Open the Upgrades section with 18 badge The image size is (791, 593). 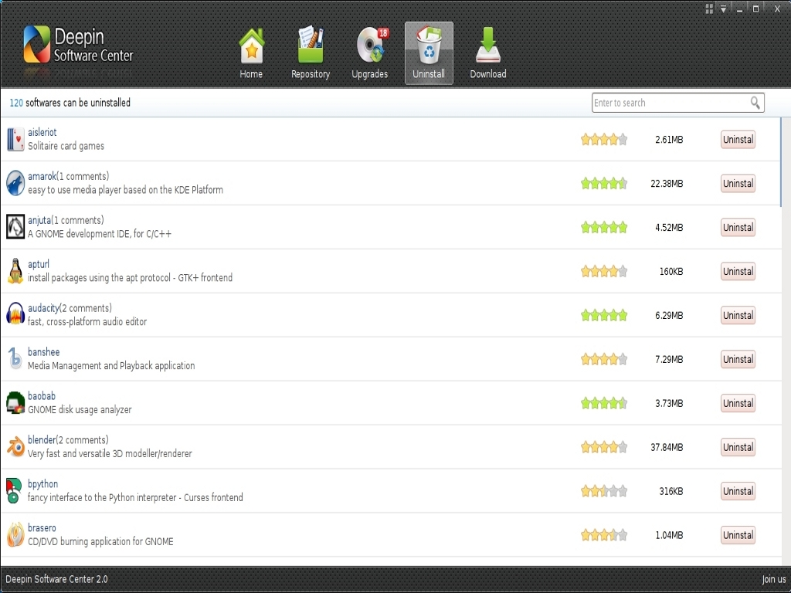tap(370, 53)
